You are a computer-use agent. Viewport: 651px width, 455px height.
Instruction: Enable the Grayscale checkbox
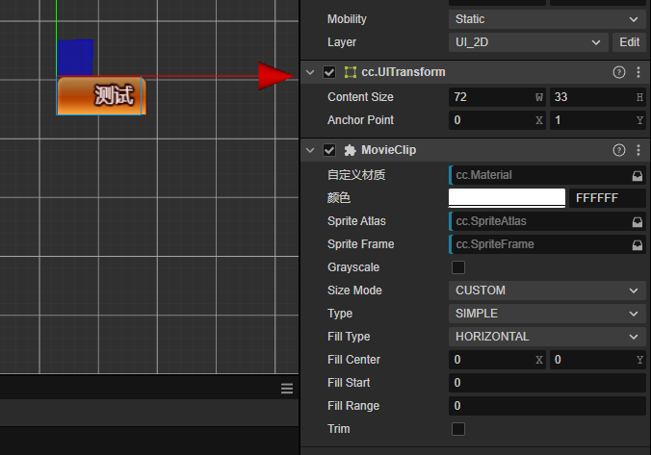[x=458, y=267]
